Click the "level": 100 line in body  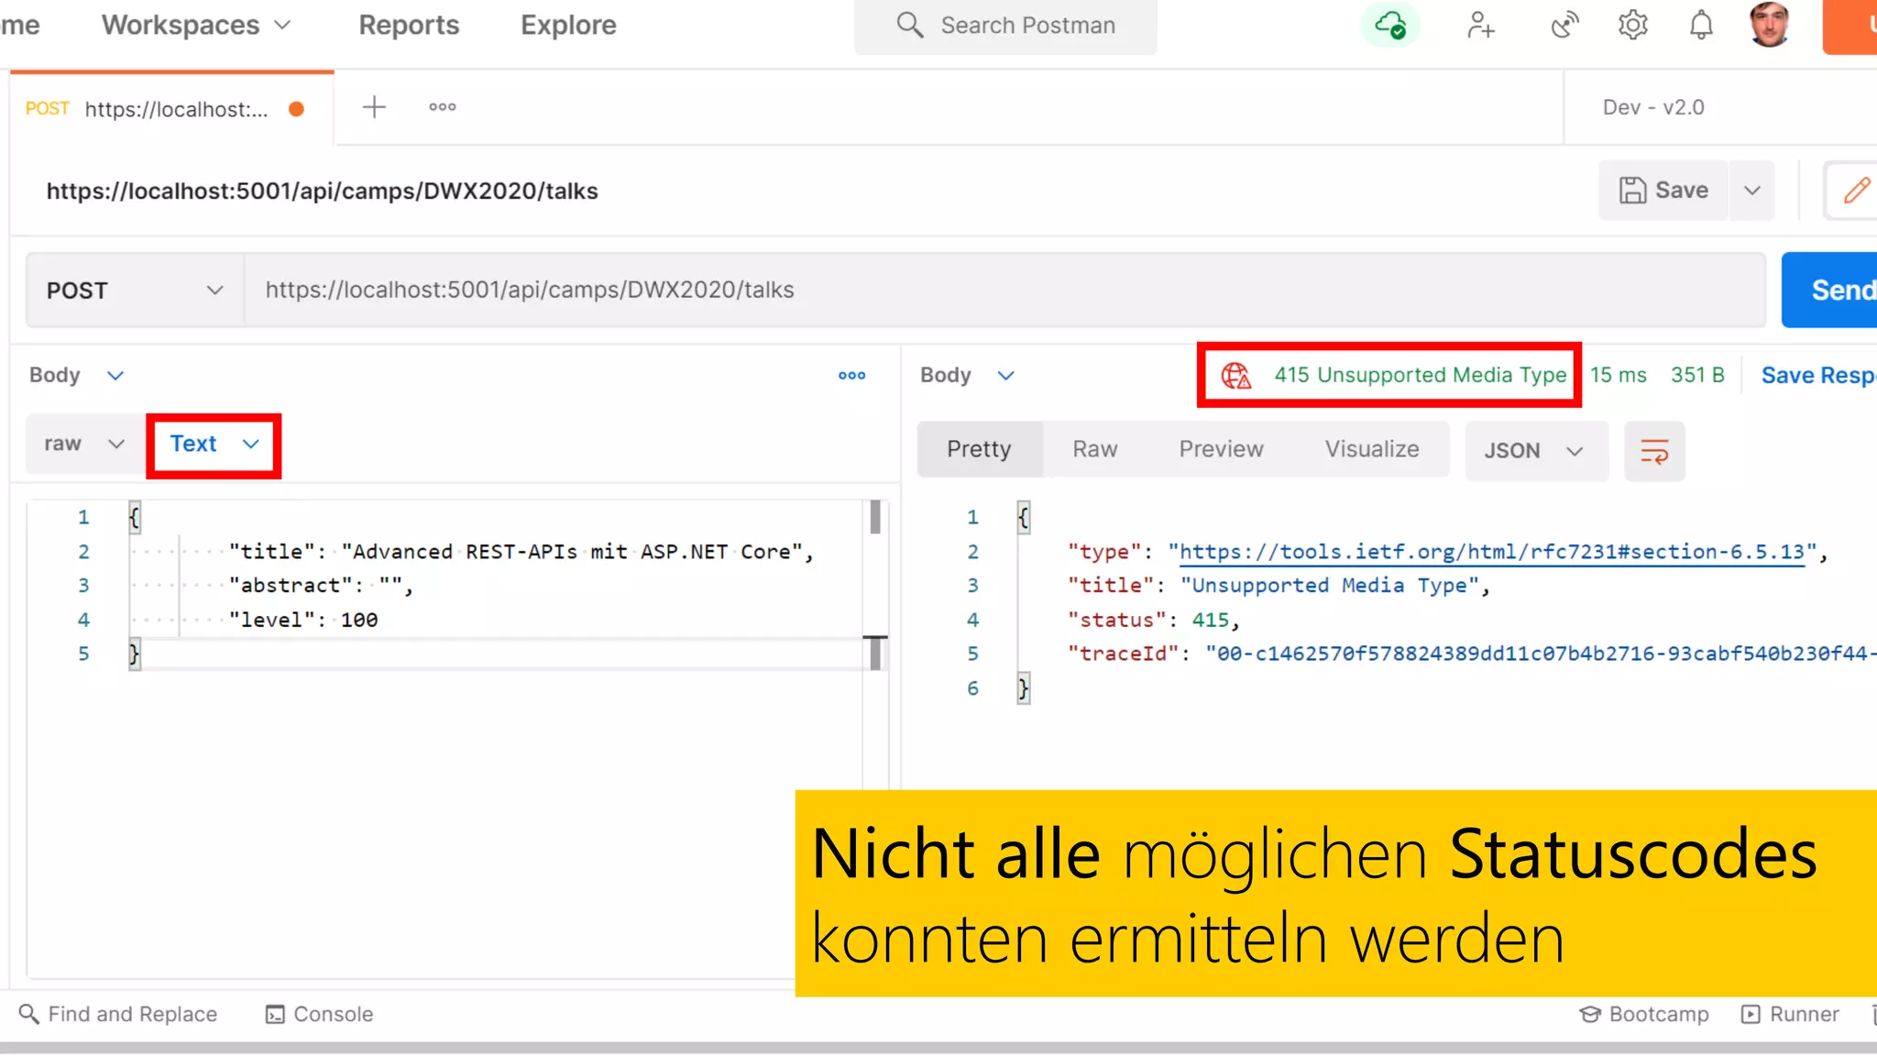303,620
